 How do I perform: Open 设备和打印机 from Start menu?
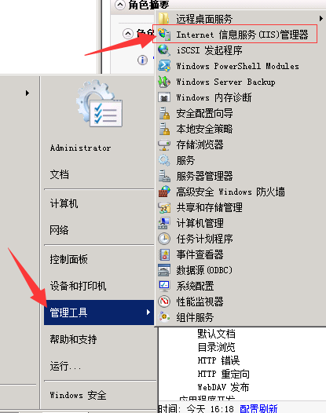(78, 286)
